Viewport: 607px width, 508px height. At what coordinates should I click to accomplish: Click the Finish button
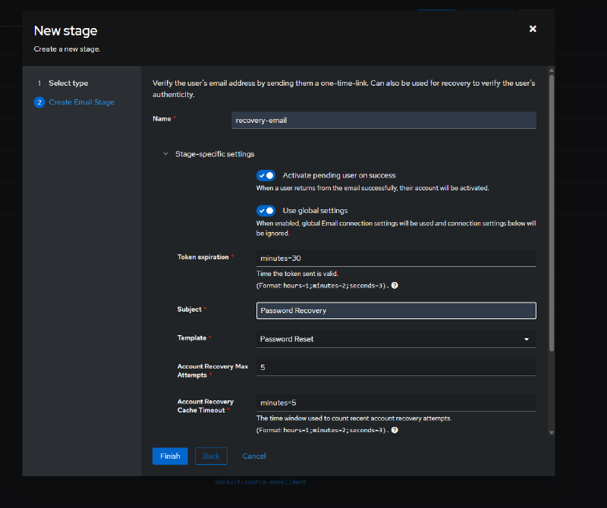point(170,456)
